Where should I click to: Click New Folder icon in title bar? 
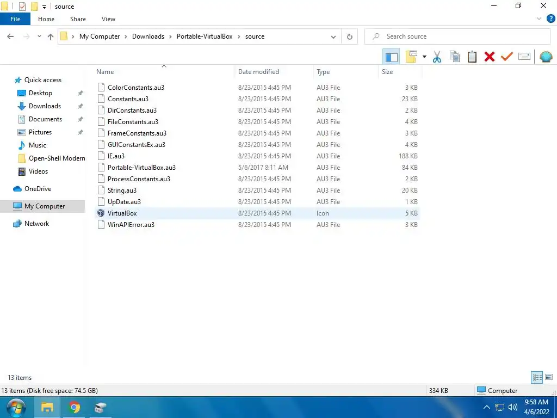pos(34,7)
